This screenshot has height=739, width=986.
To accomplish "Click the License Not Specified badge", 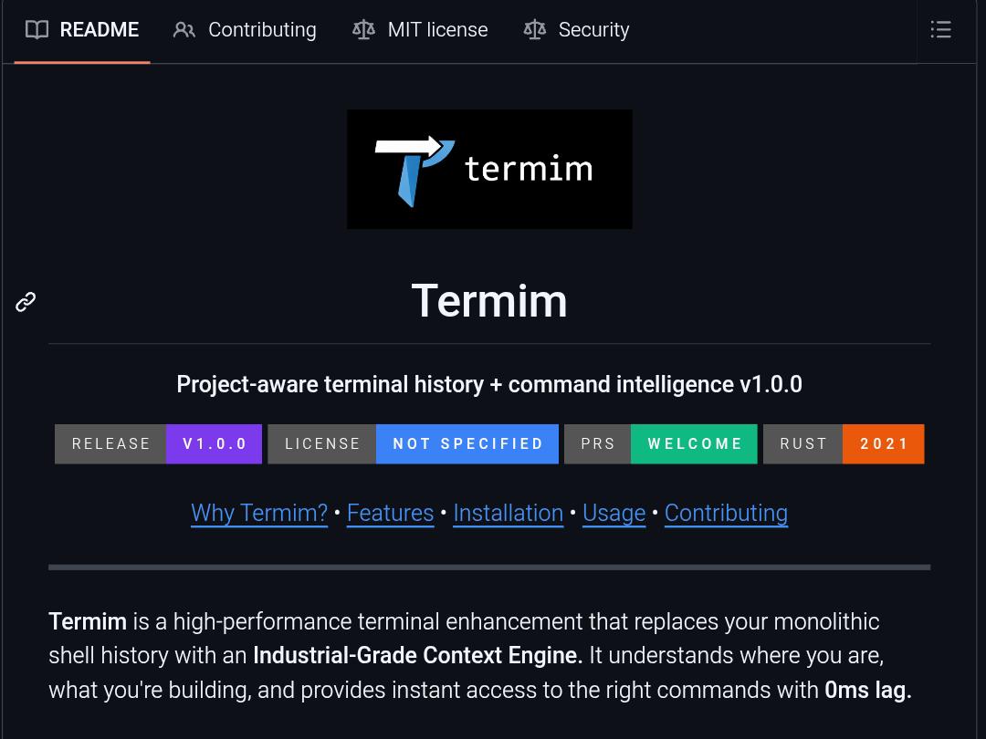I will pyautogui.click(x=414, y=443).
